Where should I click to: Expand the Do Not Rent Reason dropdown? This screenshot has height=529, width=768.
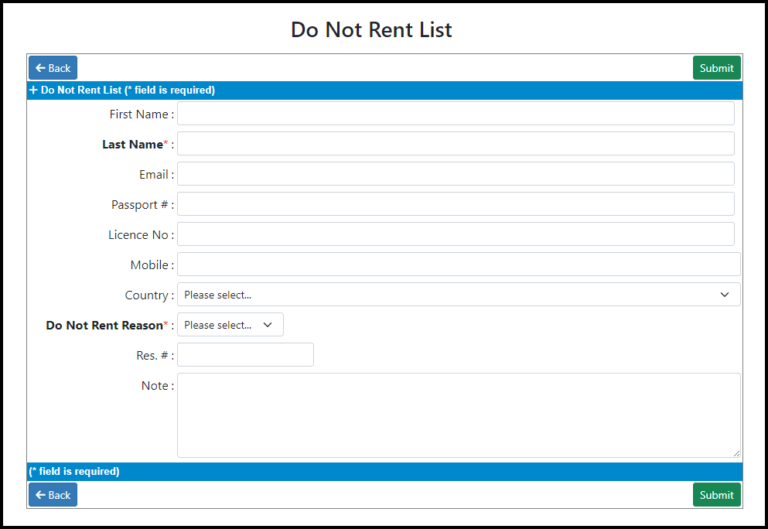(x=230, y=325)
